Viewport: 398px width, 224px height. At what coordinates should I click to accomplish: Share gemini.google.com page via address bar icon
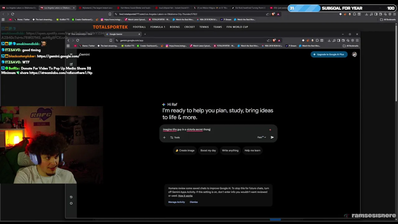[268, 40]
